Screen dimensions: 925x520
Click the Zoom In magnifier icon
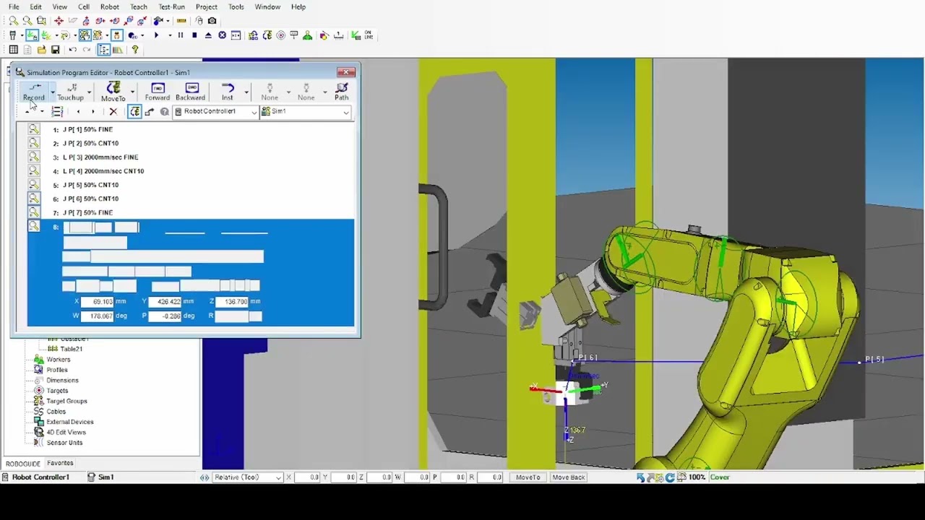[x=13, y=21]
